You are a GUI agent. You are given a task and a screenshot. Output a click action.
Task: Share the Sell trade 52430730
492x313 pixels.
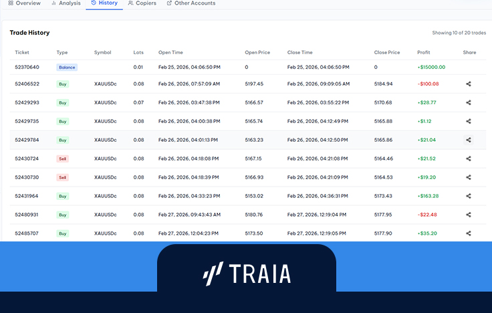click(x=469, y=177)
